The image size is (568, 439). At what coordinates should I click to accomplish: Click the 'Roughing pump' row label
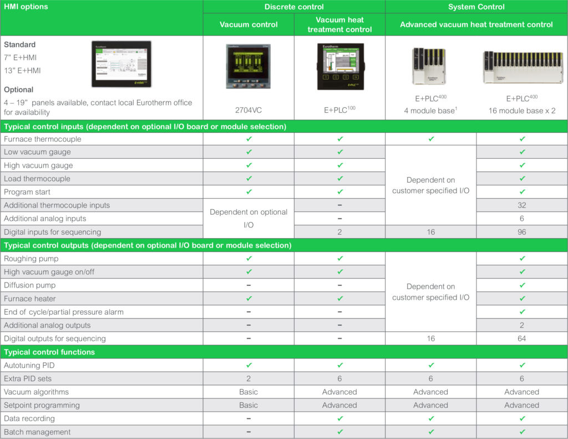pyautogui.click(x=31, y=259)
